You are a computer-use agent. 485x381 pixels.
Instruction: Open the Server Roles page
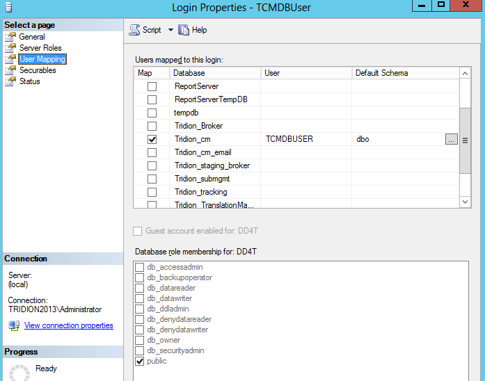click(40, 48)
